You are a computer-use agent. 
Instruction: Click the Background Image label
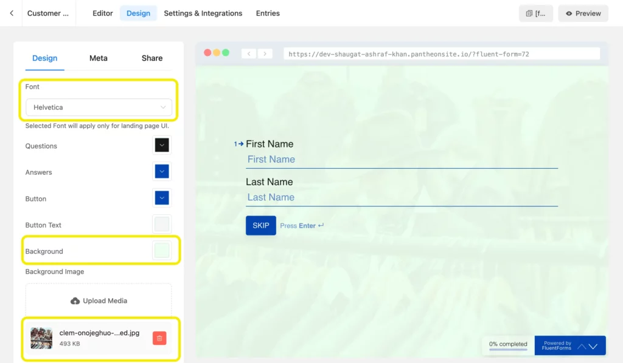click(55, 271)
